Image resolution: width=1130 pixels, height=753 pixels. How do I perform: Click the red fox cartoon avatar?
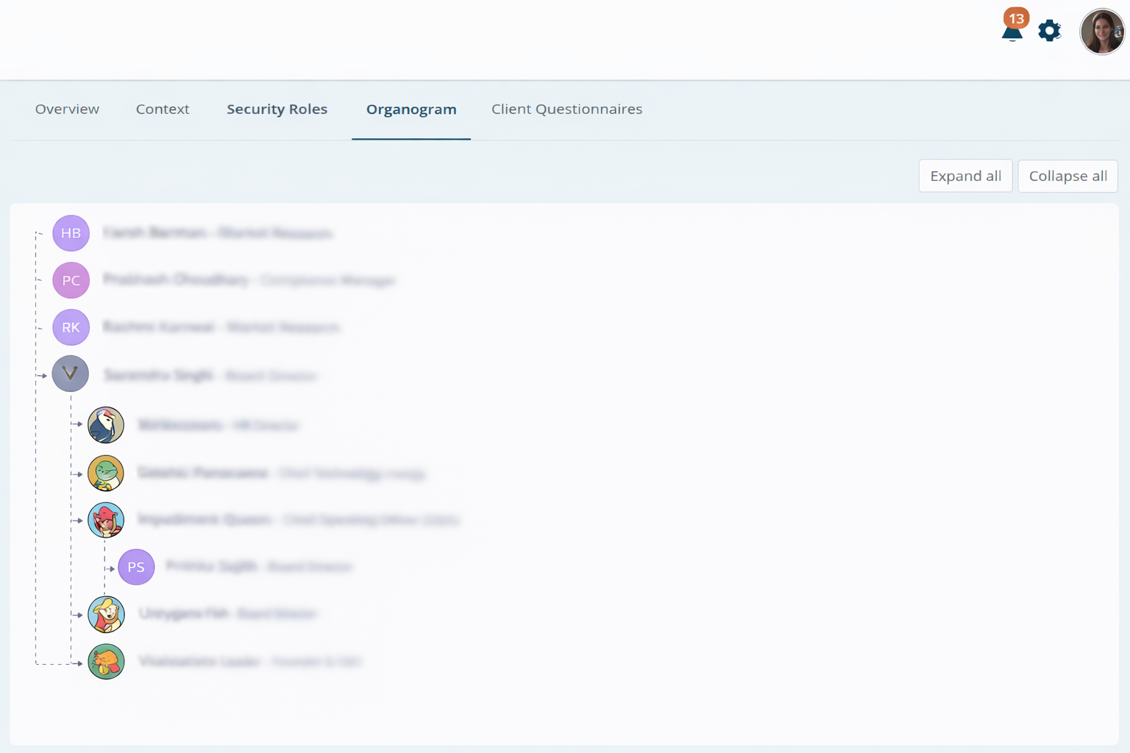click(x=106, y=521)
